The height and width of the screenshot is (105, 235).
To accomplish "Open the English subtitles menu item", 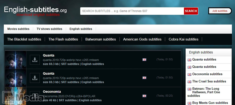I will (81, 29).
